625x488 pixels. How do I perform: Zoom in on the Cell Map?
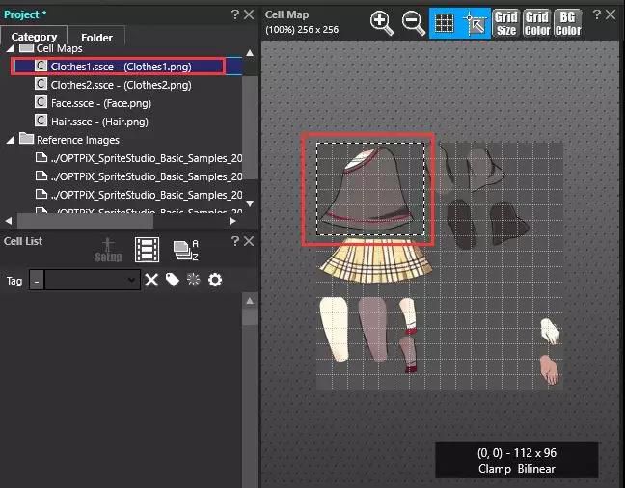(381, 23)
